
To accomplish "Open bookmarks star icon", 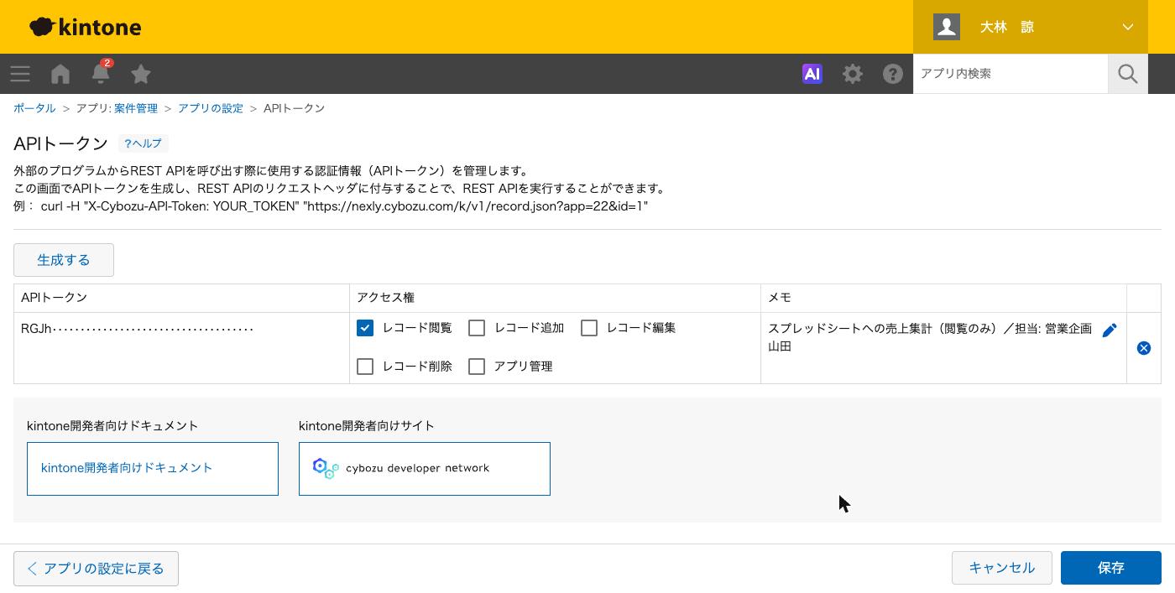I will [141, 74].
